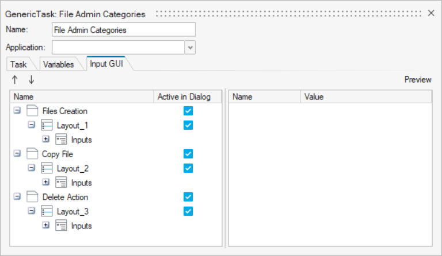Uncheck Active in Dialog for Layout_1

click(x=188, y=125)
